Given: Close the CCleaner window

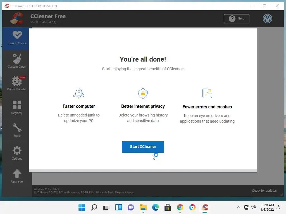Looking at the screenshot, I should (277, 6).
